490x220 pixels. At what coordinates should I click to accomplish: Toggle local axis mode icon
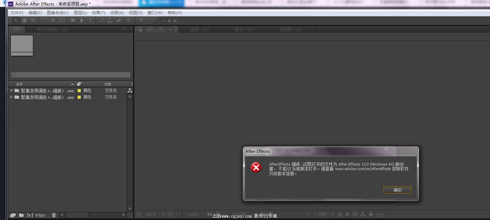163,21
